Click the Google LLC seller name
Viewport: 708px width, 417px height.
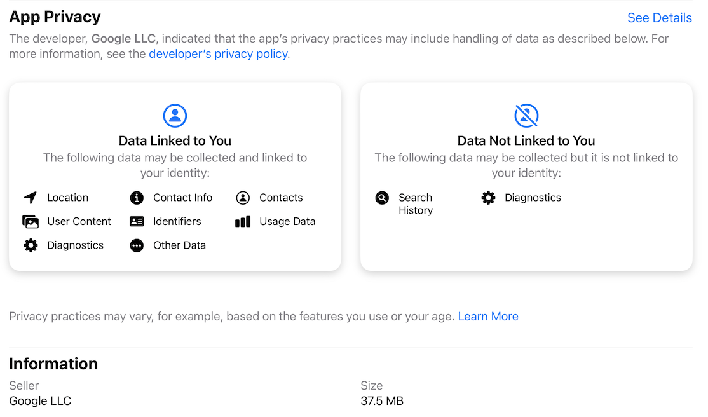pos(40,400)
